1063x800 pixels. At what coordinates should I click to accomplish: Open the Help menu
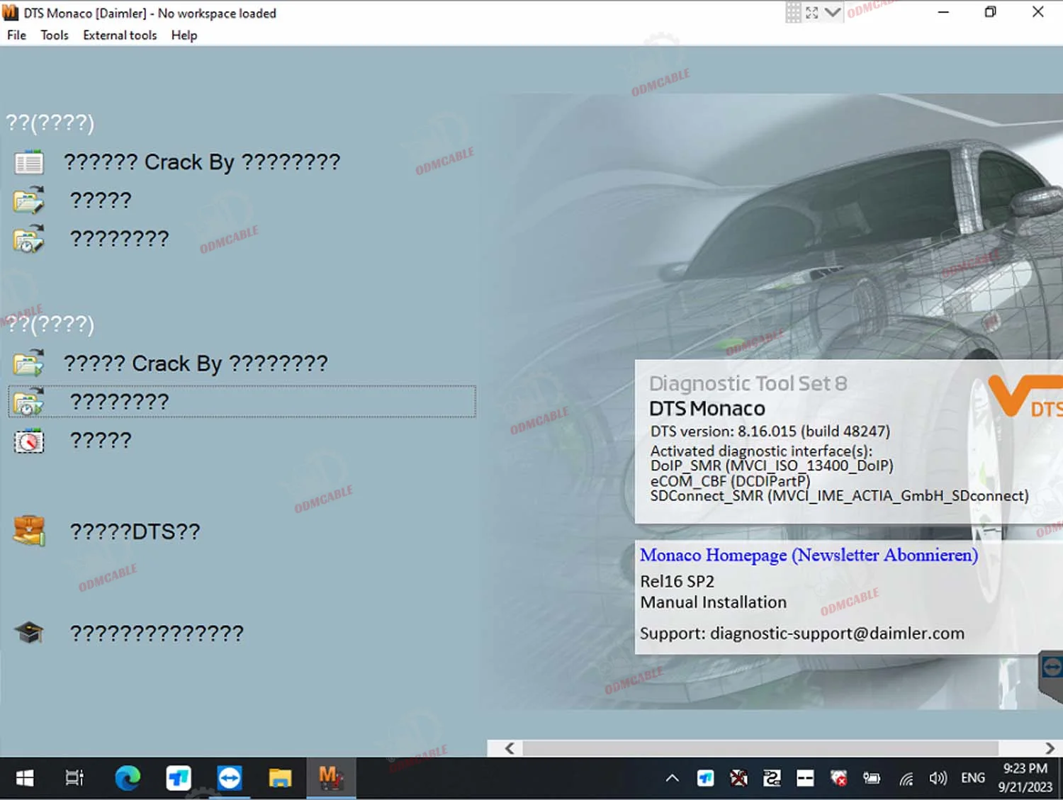coord(184,35)
